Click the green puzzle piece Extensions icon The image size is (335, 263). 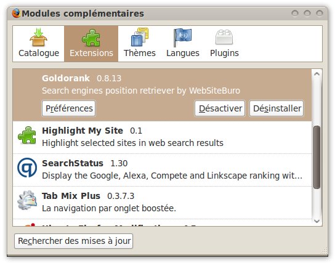[x=91, y=38]
